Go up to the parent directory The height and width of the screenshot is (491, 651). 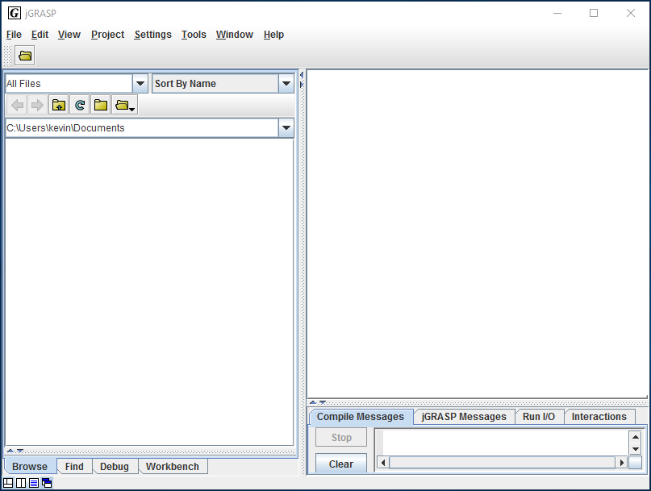coord(58,105)
